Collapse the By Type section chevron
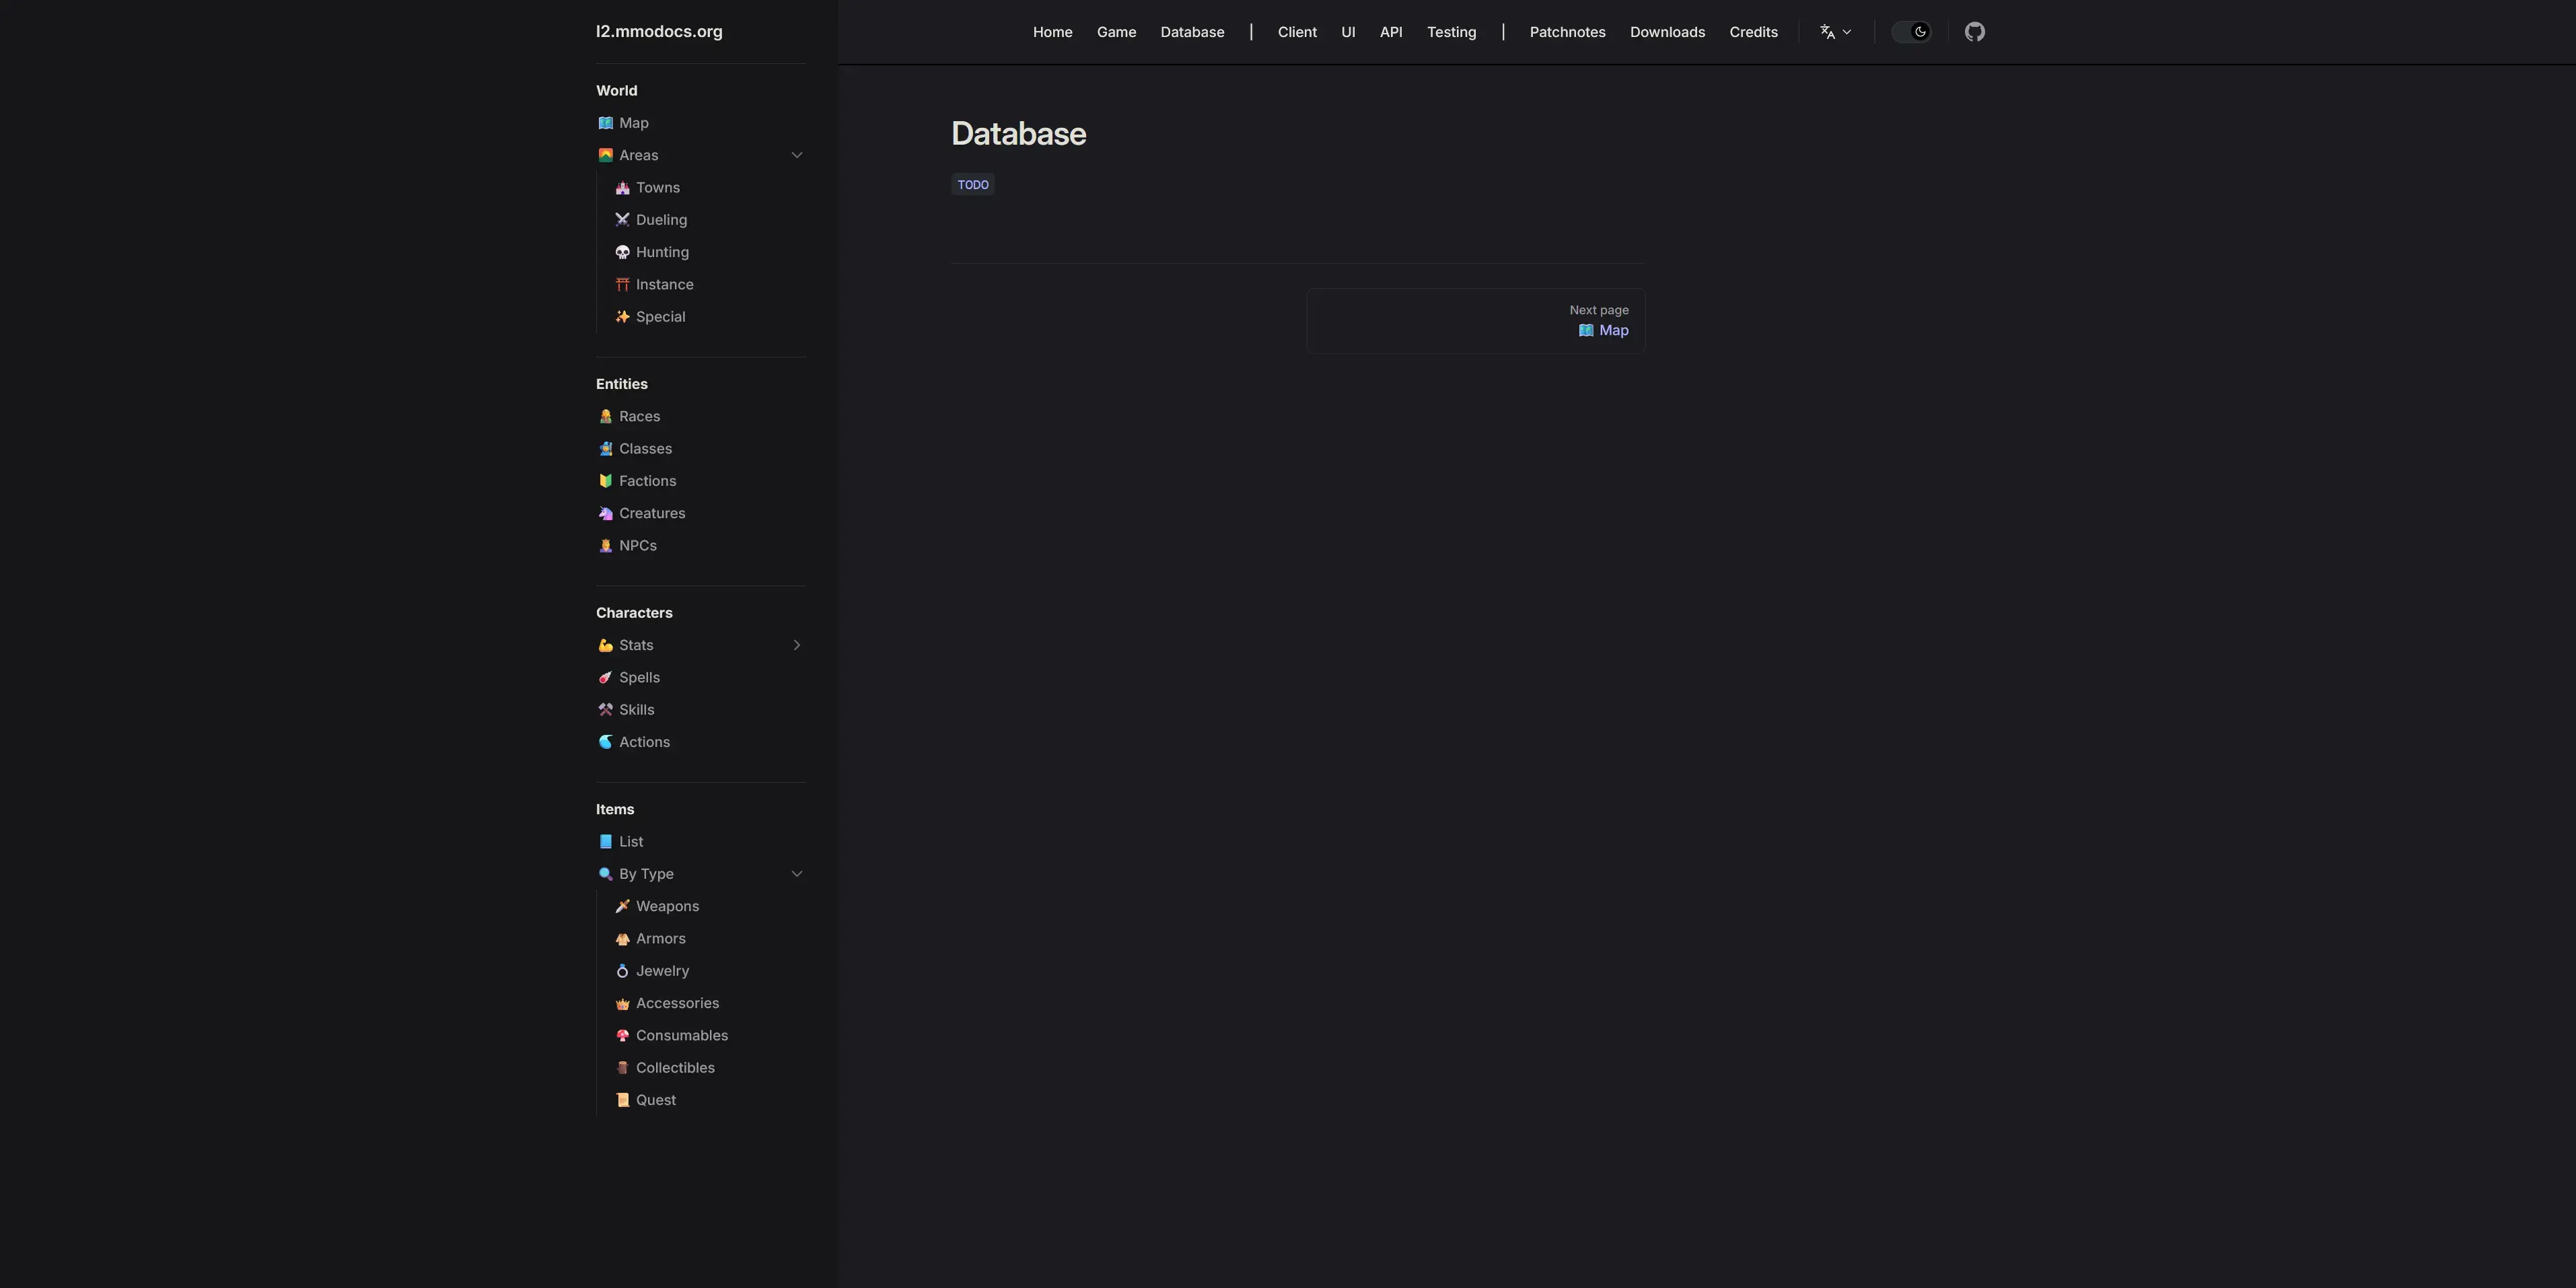 click(797, 874)
